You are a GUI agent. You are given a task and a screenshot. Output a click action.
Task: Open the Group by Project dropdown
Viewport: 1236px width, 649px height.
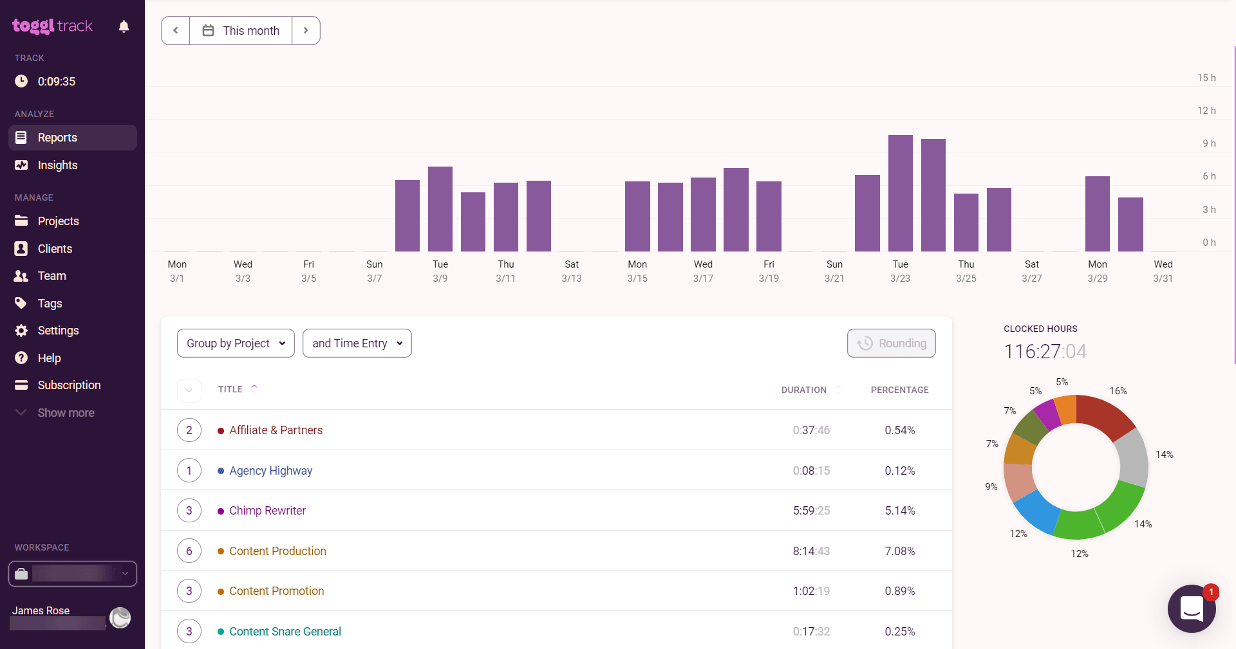[236, 343]
